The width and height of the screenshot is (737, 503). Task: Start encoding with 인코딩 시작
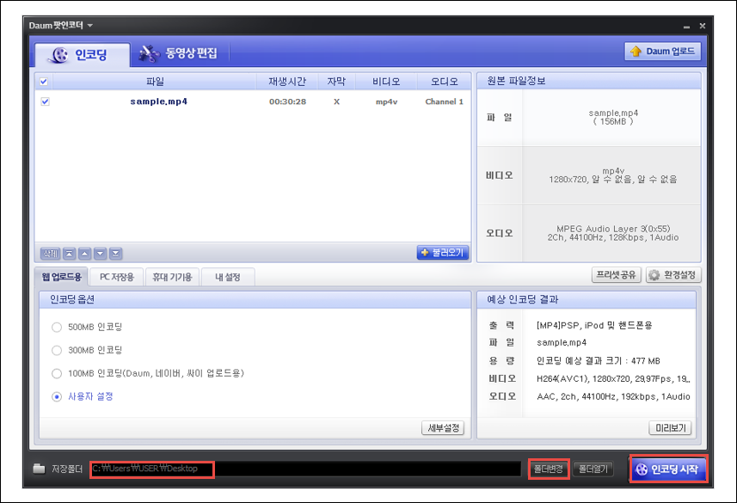668,469
